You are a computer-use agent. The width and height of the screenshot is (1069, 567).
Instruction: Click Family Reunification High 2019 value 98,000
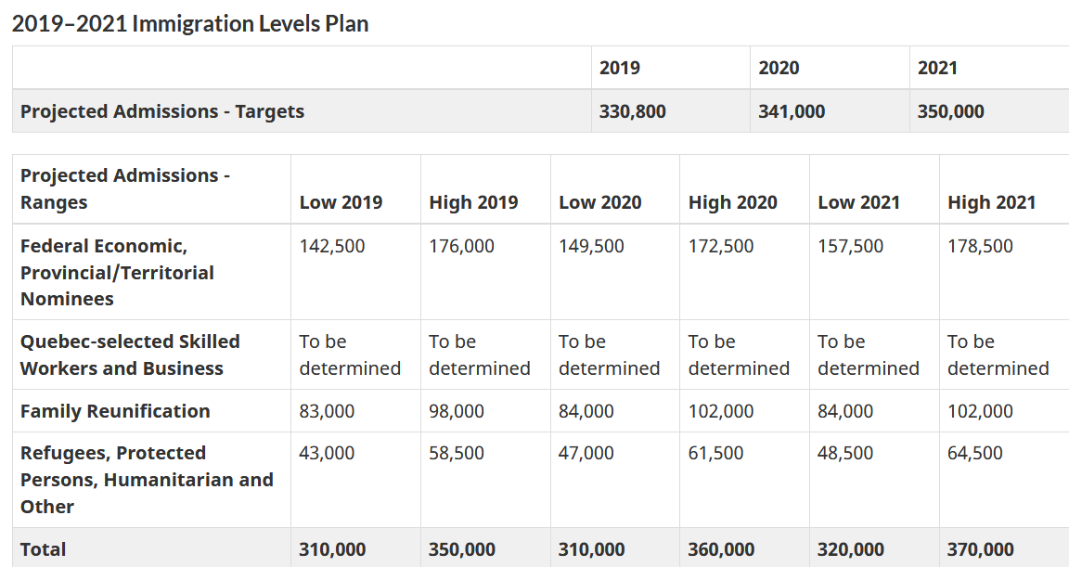(457, 411)
